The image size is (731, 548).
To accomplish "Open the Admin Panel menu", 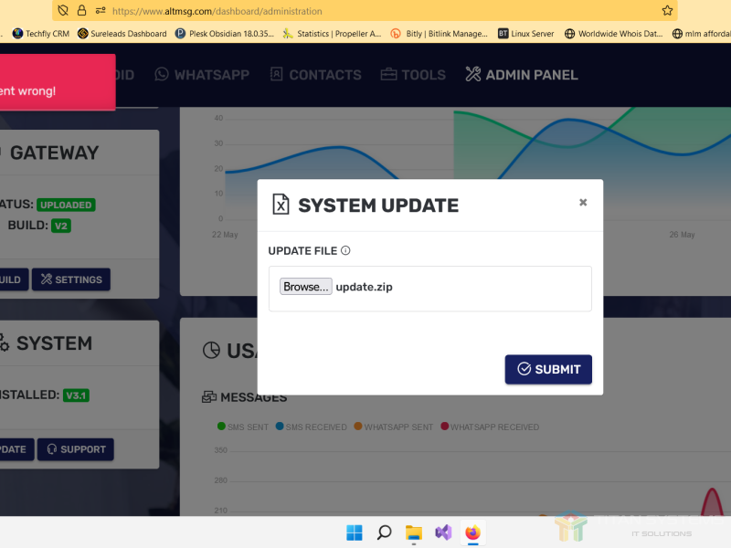I will pyautogui.click(x=521, y=75).
